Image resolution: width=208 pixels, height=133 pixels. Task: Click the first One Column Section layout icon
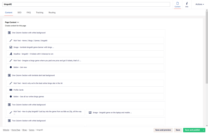(x=9, y=33)
